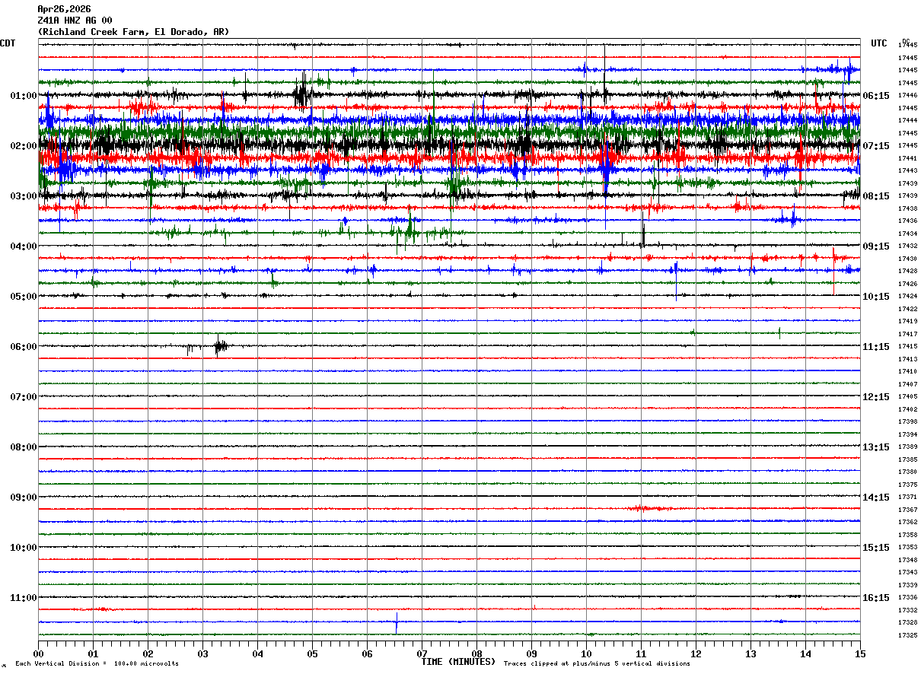The height and width of the screenshot is (674, 921).
Task: Click the minute 07 tick label on axis
Action: pyautogui.click(x=422, y=653)
